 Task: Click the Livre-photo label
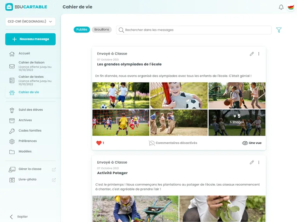coord(27,179)
